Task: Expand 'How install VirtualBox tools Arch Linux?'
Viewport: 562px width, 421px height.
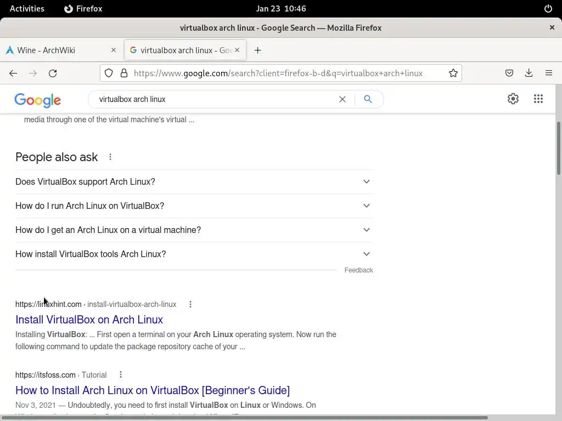Action: [x=194, y=254]
